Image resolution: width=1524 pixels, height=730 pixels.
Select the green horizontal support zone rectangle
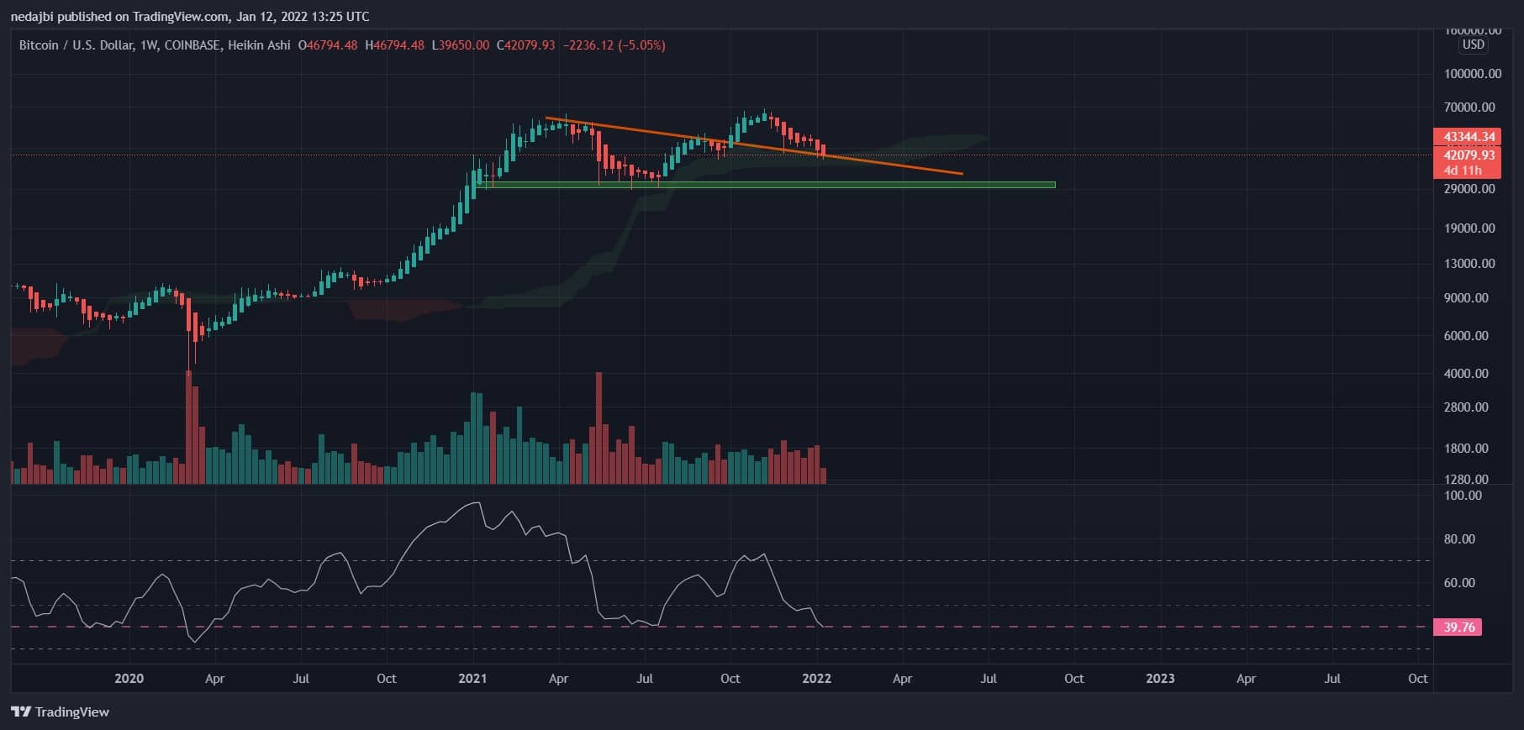764,184
